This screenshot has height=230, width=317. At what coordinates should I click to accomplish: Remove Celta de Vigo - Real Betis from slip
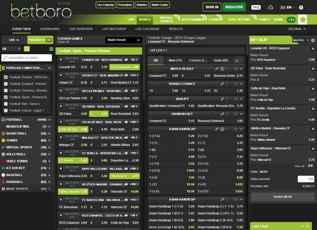coord(313,89)
